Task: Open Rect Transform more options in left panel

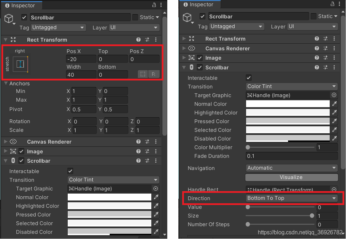Action: [156, 40]
